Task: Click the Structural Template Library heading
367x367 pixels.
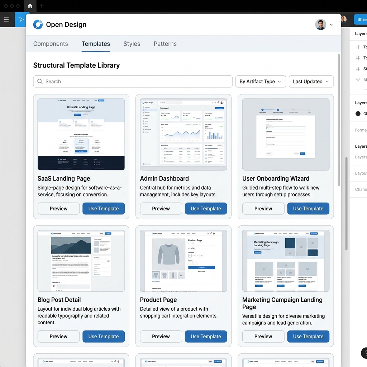Action: tap(76, 65)
